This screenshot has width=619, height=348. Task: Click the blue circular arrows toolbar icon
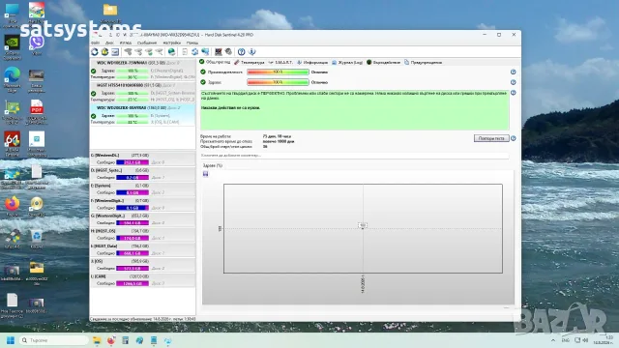195,51
